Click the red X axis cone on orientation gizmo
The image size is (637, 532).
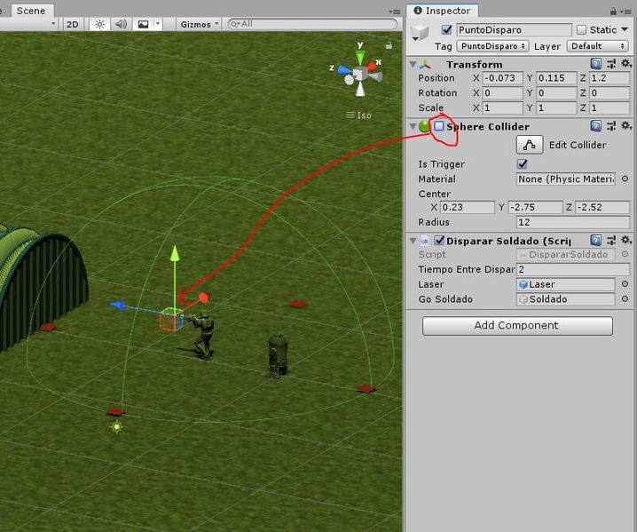pyautogui.click(x=372, y=67)
